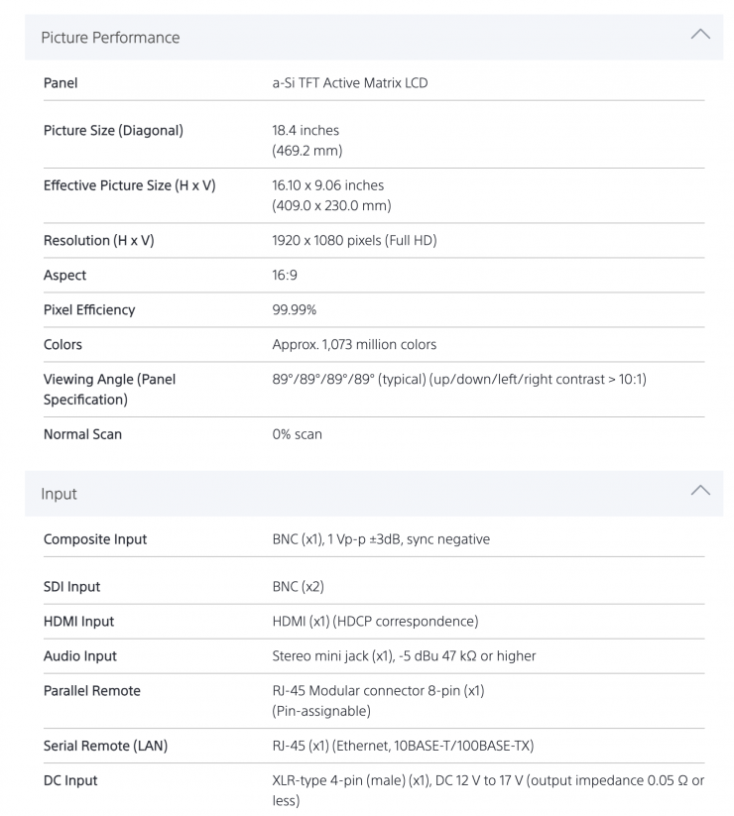Click the SDI Input label

[x=71, y=586]
